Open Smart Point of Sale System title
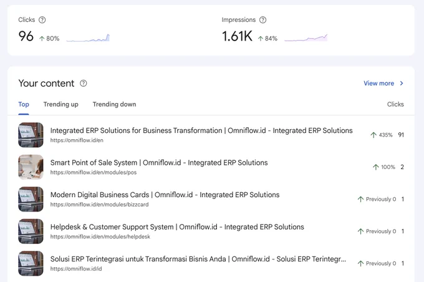The width and height of the screenshot is (424, 282). pos(159,163)
